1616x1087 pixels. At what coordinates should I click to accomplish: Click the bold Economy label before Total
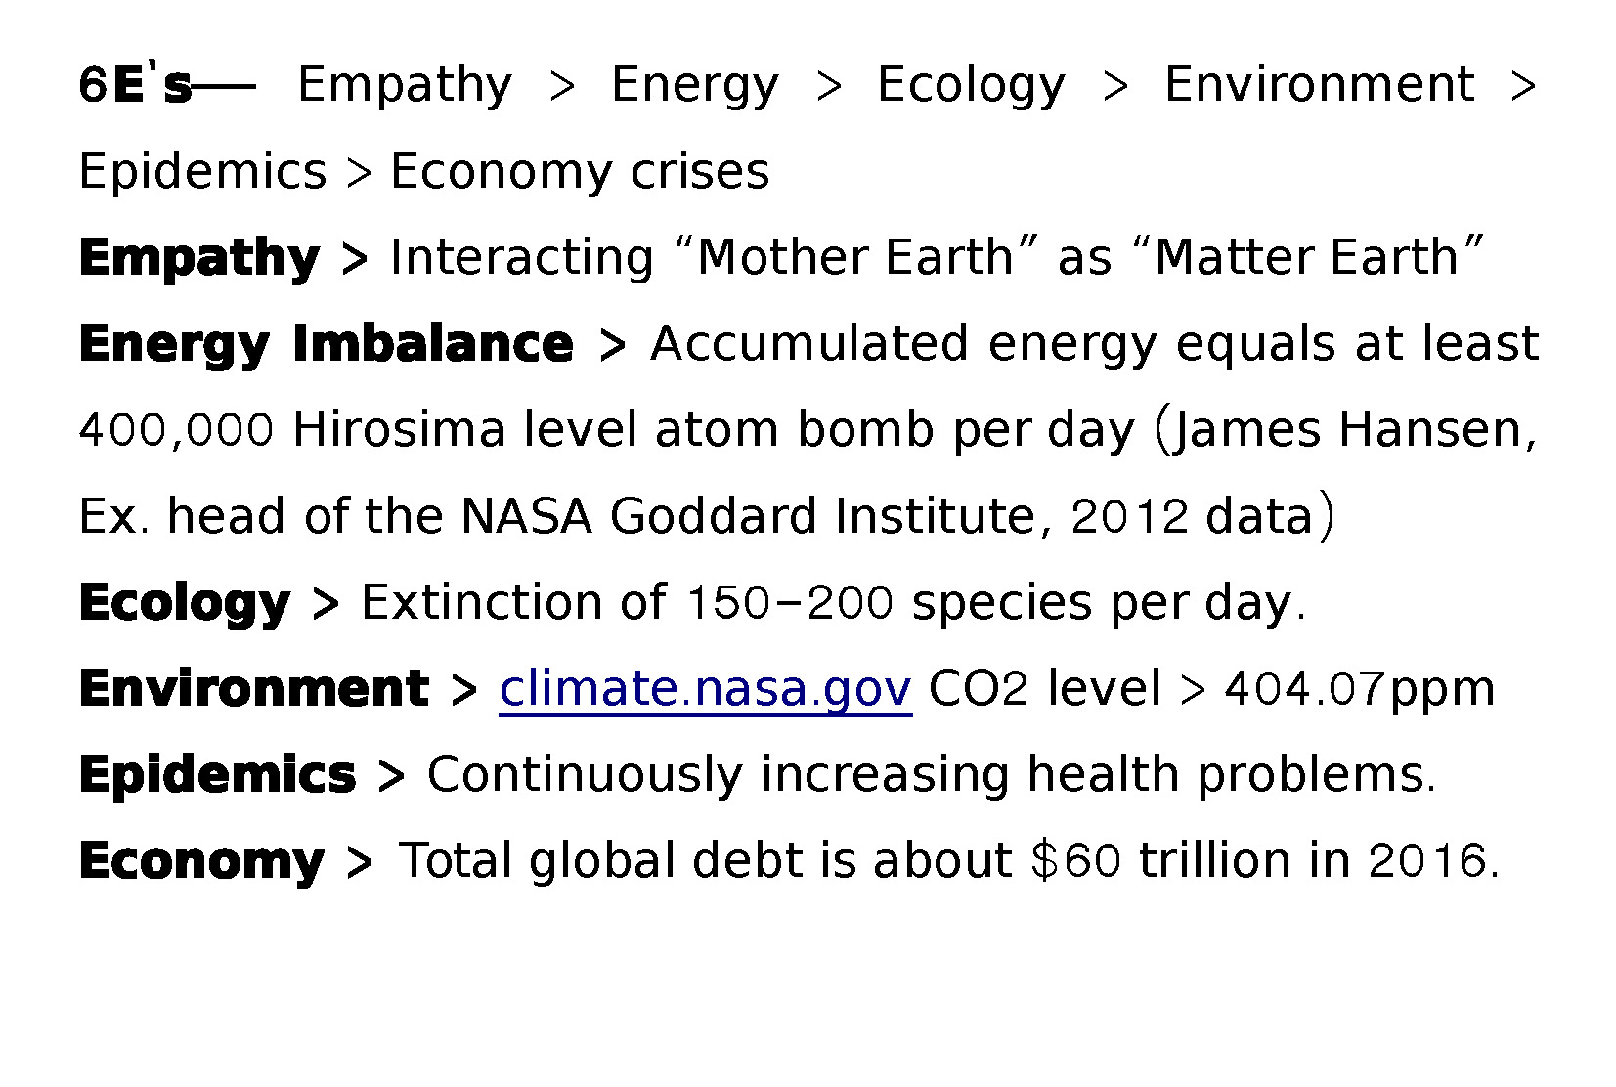click(x=201, y=862)
